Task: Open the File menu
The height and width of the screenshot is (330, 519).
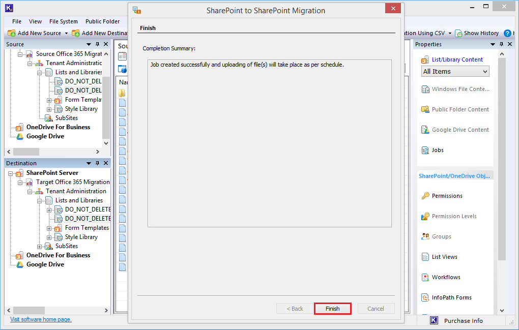Action: (17, 21)
